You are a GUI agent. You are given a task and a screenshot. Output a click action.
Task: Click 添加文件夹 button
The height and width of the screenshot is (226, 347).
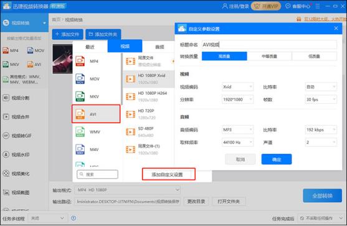click(103, 34)
